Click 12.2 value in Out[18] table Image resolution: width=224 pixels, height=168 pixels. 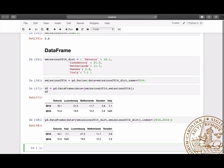click(x=99, y=139)
